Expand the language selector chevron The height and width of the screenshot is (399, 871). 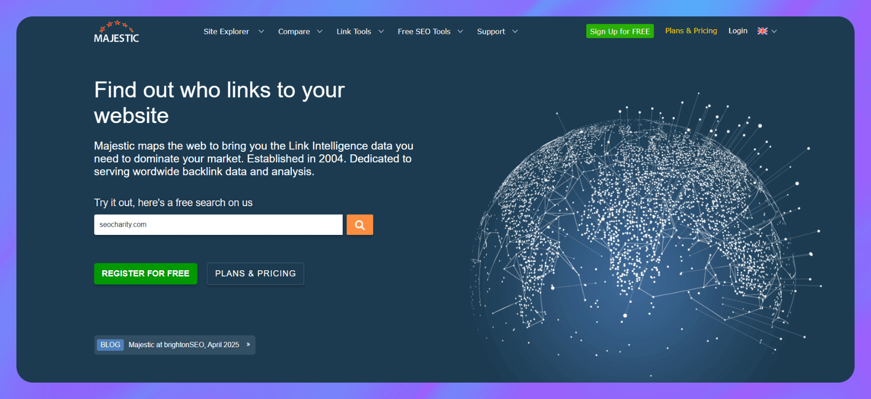774,31
